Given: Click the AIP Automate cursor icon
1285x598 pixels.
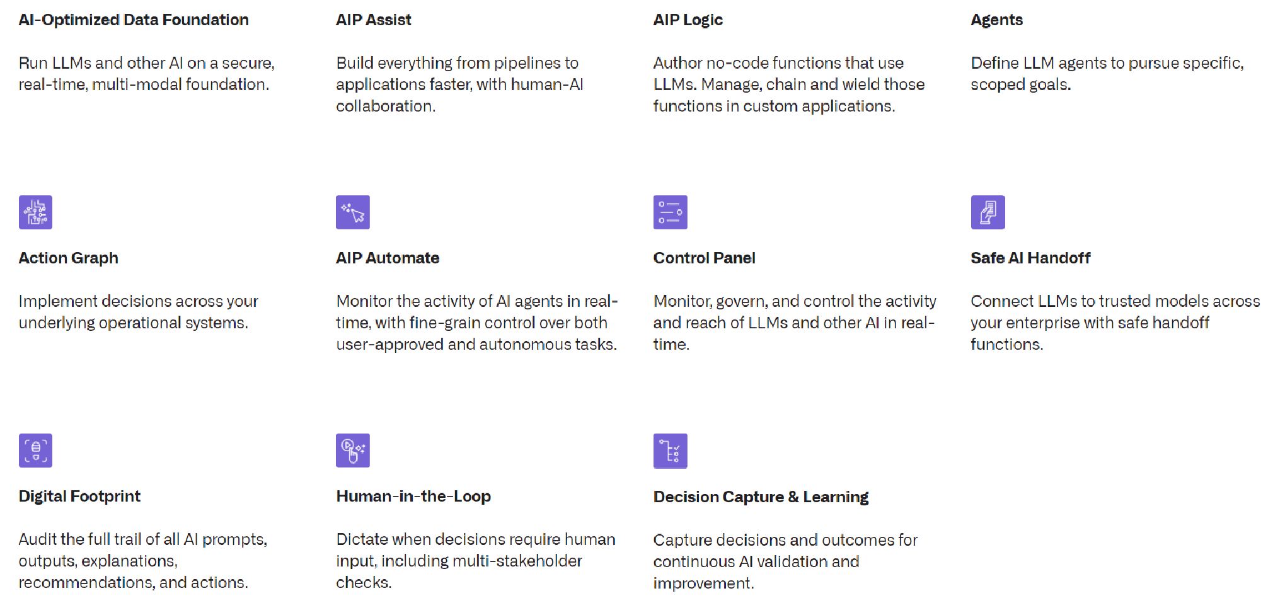Looking at the screenshot, I should pos(353,212).
